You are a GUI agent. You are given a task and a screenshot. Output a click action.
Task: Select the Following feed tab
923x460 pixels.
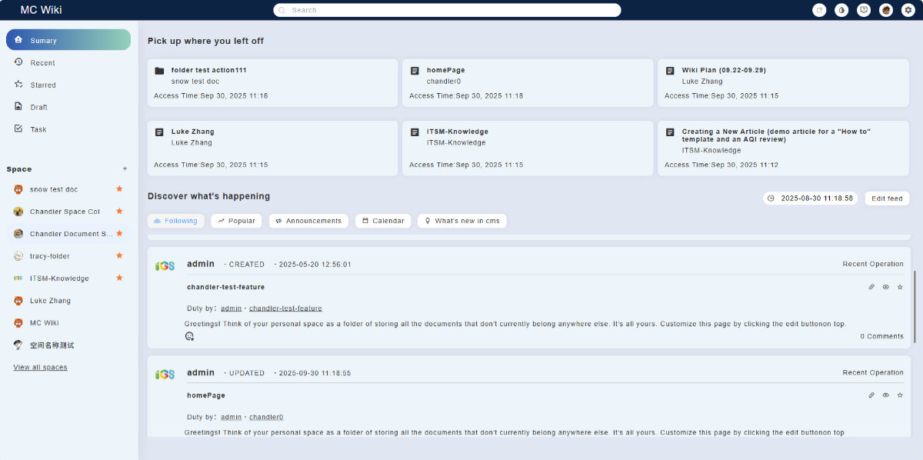pos(176,221)
